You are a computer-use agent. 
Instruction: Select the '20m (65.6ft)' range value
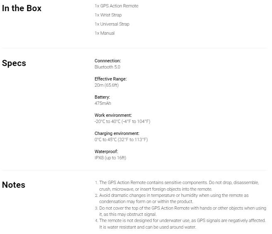(x=106, y=85)
